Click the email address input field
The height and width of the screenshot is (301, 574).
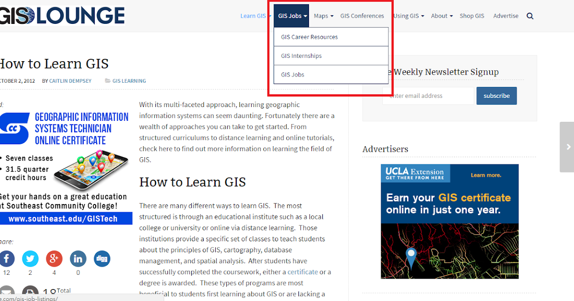click(x=428, y=96)
